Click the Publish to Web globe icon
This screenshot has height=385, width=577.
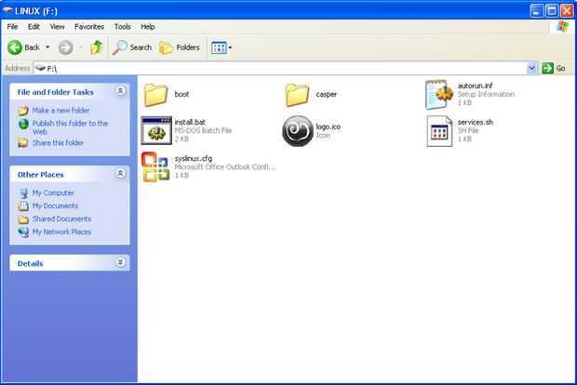(x=23, y=124)
